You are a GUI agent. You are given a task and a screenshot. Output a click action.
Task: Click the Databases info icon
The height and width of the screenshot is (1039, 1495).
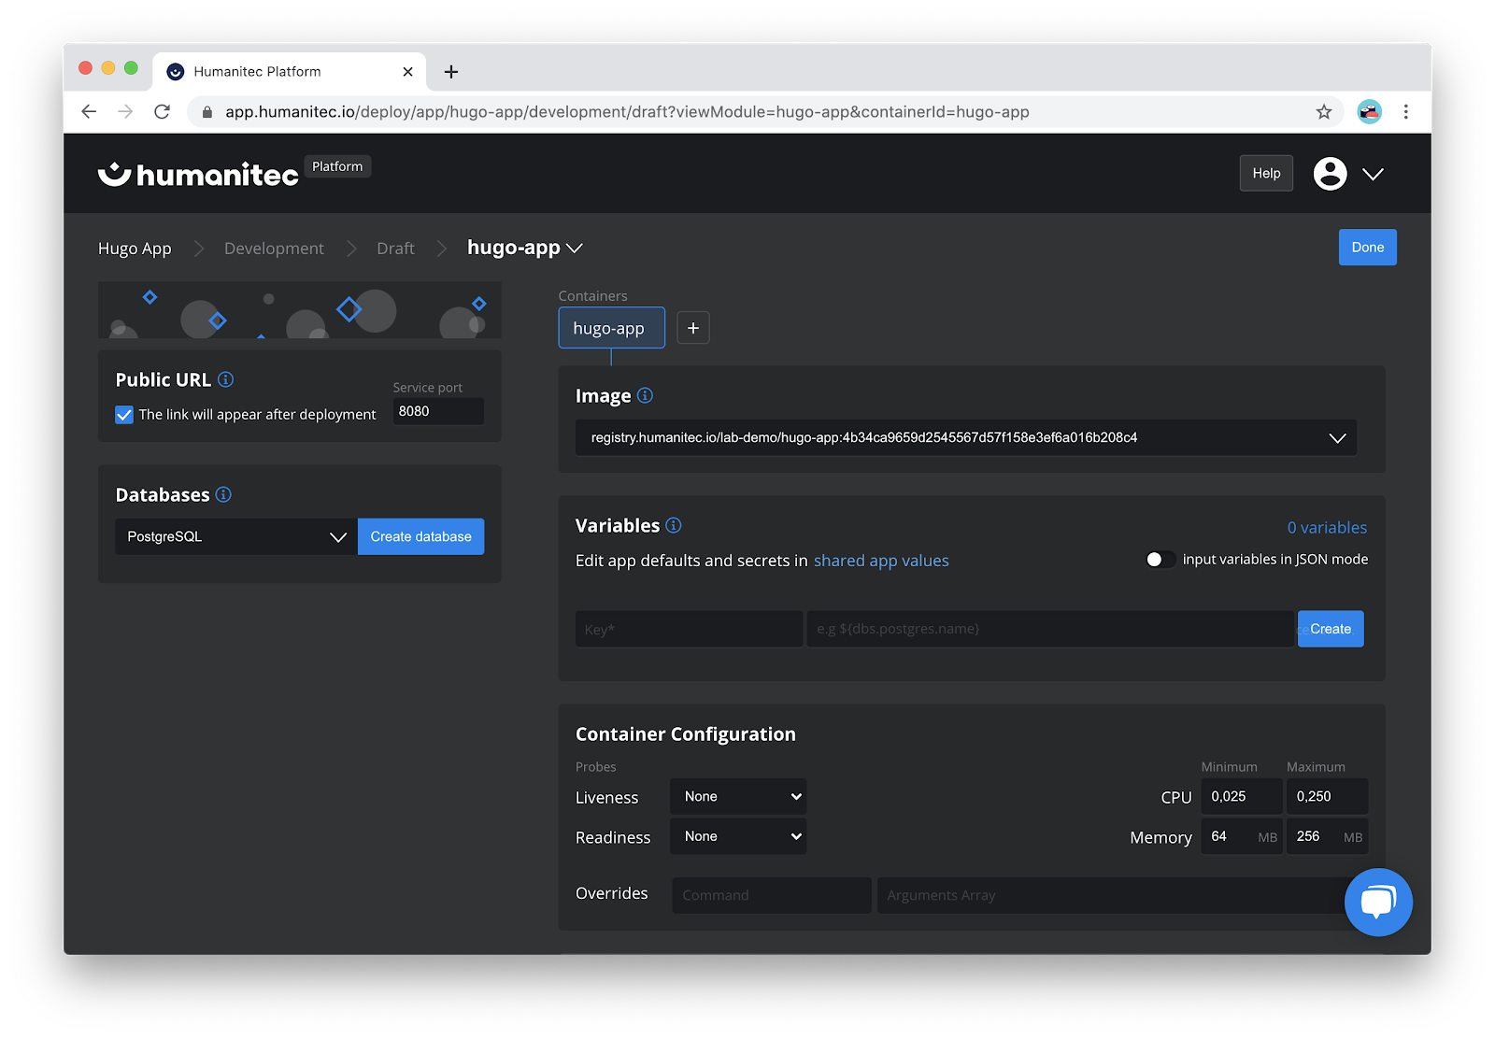click(x=223, y=494)
